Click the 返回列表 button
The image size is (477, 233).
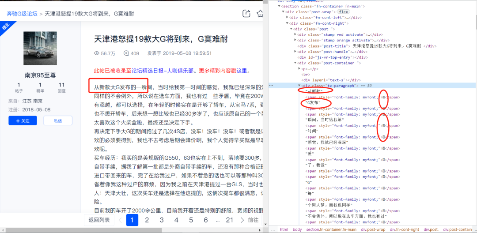[99, 220]
